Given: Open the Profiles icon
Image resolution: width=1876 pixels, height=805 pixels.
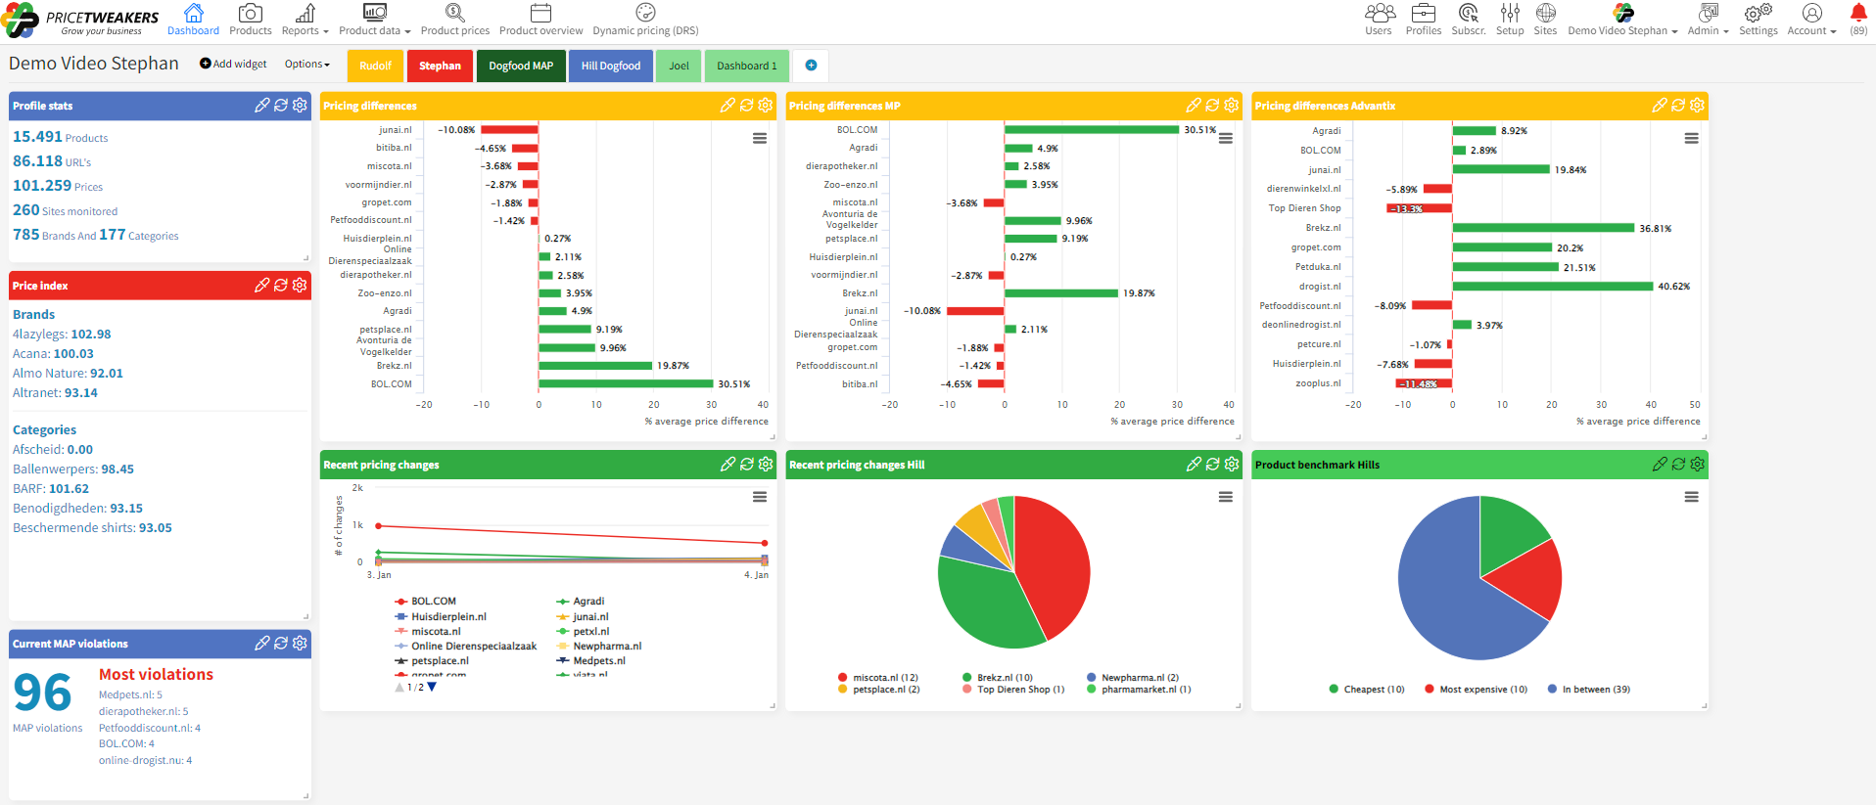Looking at the screenshot, I should pyautogui.click(x=1424, y=13).
